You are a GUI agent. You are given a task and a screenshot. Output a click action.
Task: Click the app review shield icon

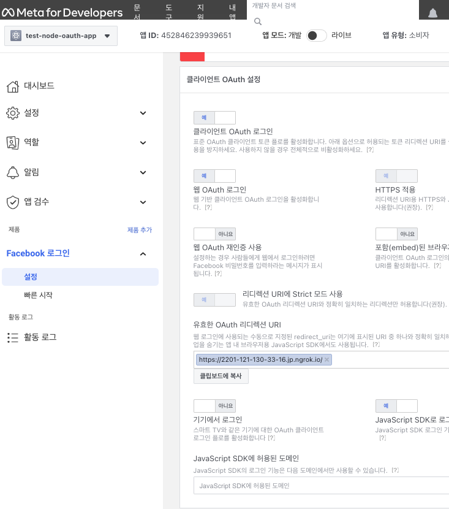pos(13,202)
